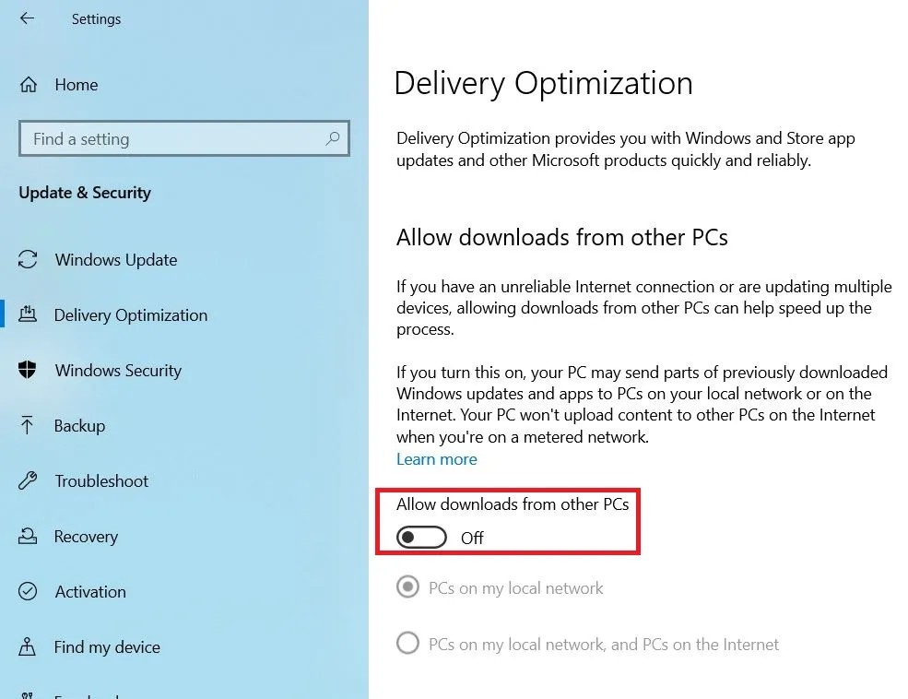
Task: Toggle Allow downloads from other PCs switch
Action: click(421, 538)
